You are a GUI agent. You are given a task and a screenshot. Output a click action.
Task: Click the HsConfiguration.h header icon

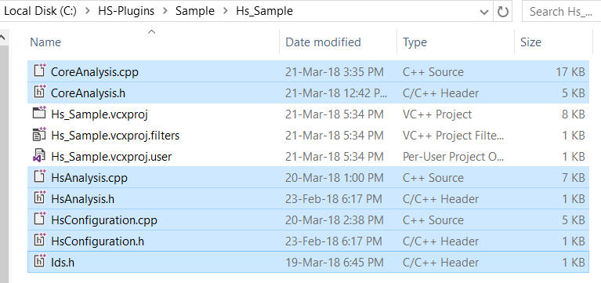[x=39, y=240]
